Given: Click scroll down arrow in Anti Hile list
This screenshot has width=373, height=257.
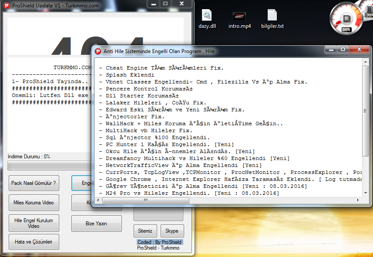Looking at the screenshot, I should (x=366, y=193).
